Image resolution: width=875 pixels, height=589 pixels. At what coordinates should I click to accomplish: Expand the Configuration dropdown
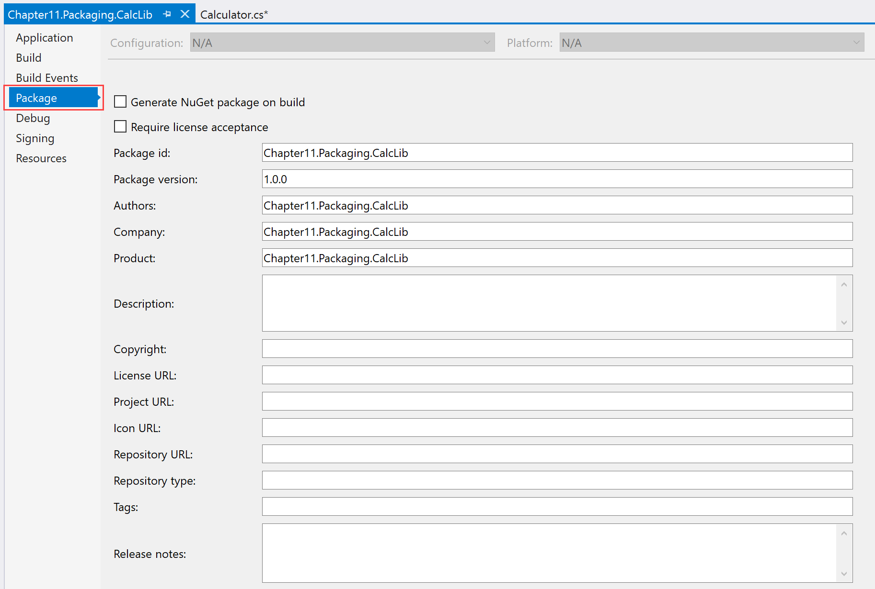click(342, 43)
